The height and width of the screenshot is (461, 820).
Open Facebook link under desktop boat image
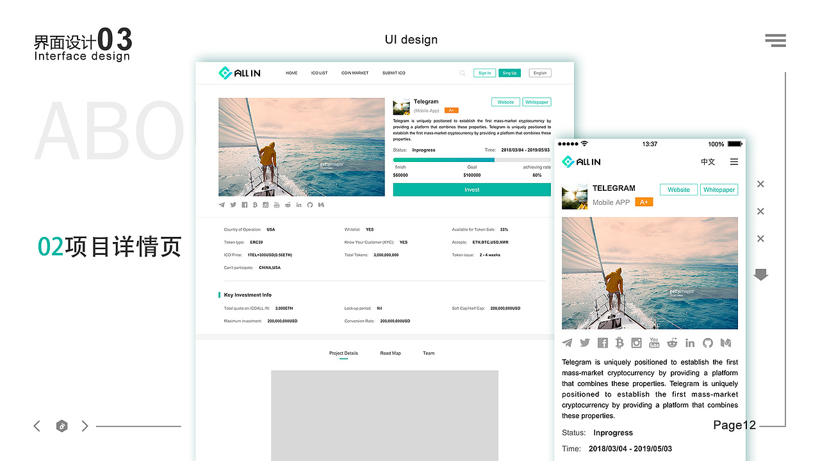244,205
